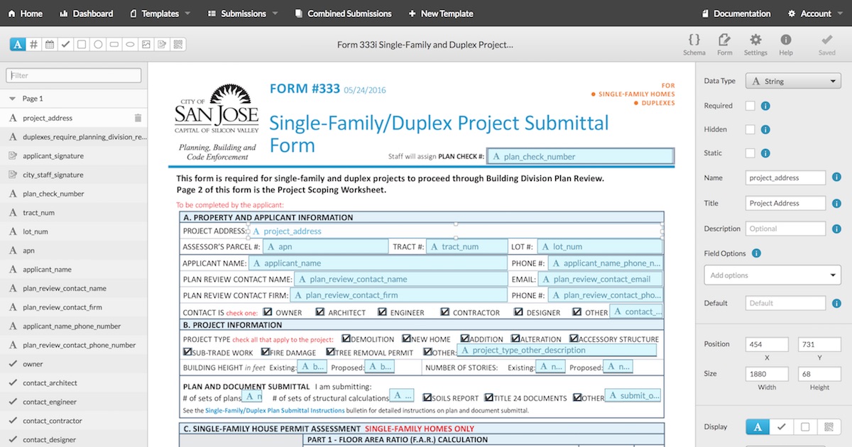Select the image field tool
Screen dimensions: 852x447
coord(147,44)
